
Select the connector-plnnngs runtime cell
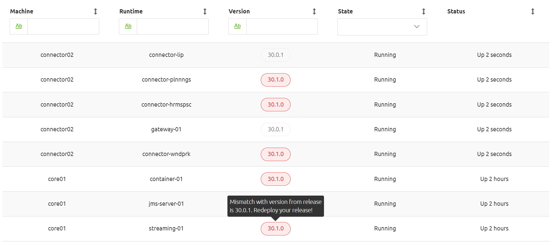coord(166,80)
